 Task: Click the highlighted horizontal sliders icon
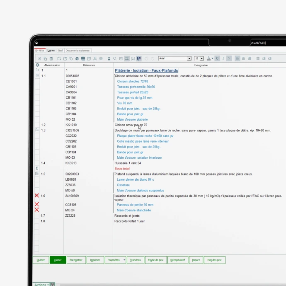click(x=126, y=58)
